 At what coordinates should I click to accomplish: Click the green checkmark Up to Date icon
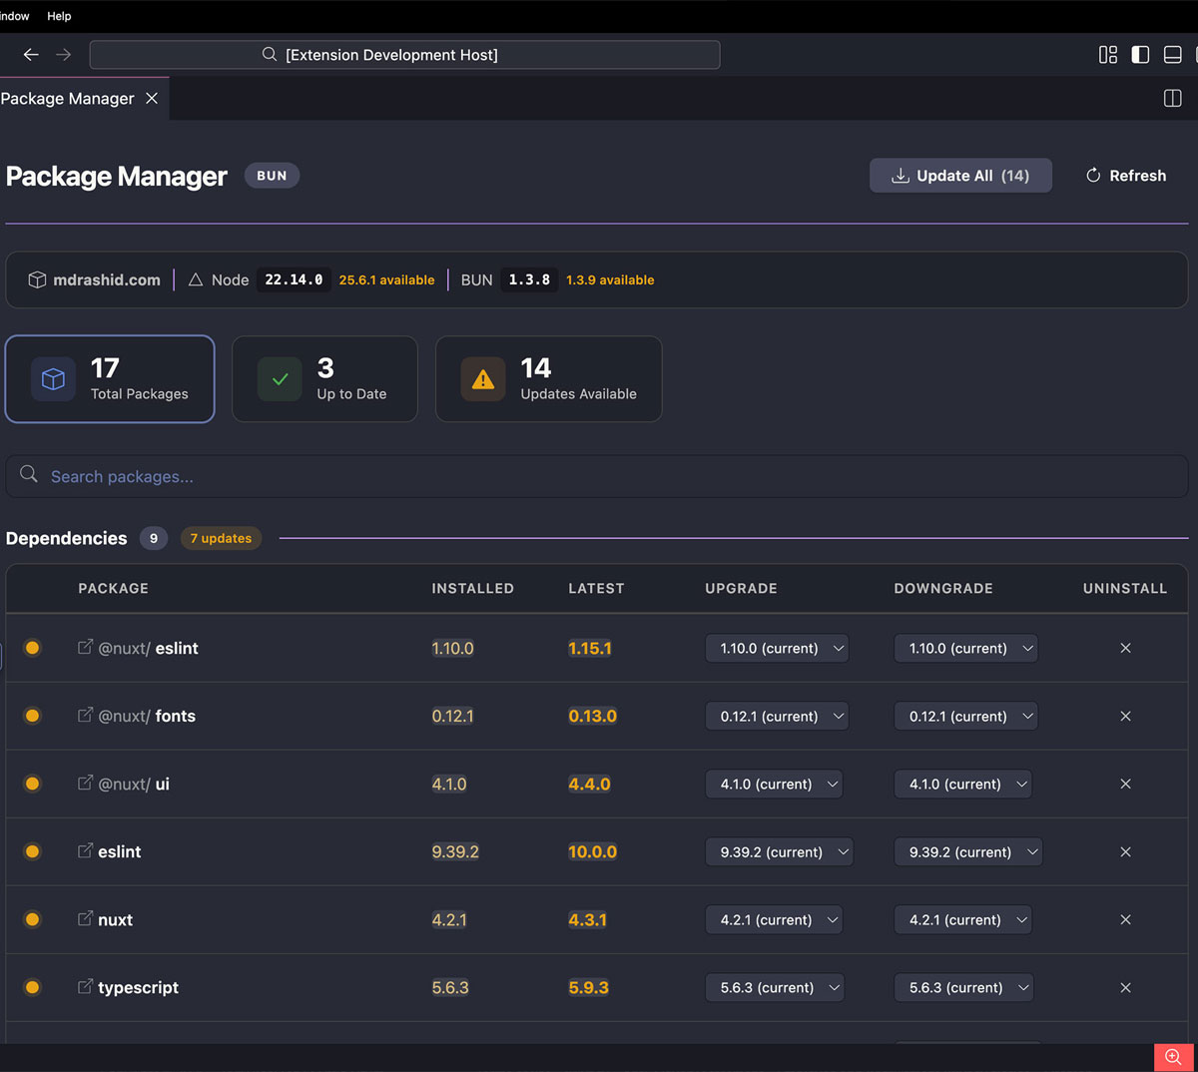[280, 378]
